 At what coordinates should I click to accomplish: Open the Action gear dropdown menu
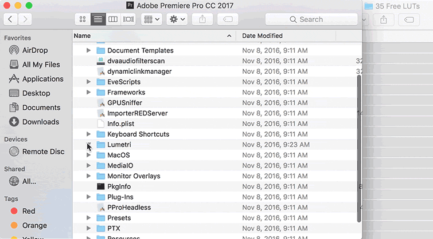click(x=177, y=19)
